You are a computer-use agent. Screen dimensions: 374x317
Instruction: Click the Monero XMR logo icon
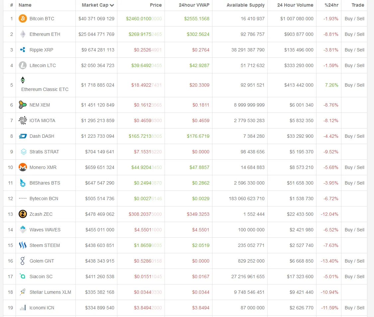23,167
